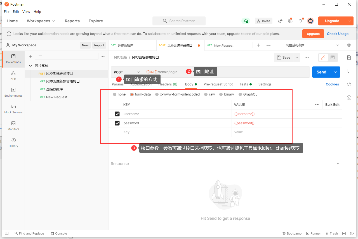Open the Console
The width and height of the screenshot is (358, 239).
click(59, 233)
